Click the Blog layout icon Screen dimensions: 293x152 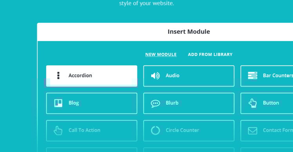[x=58, y=103]
